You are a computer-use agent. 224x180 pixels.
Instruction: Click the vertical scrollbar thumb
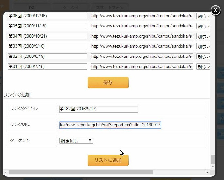pos(213,159)
